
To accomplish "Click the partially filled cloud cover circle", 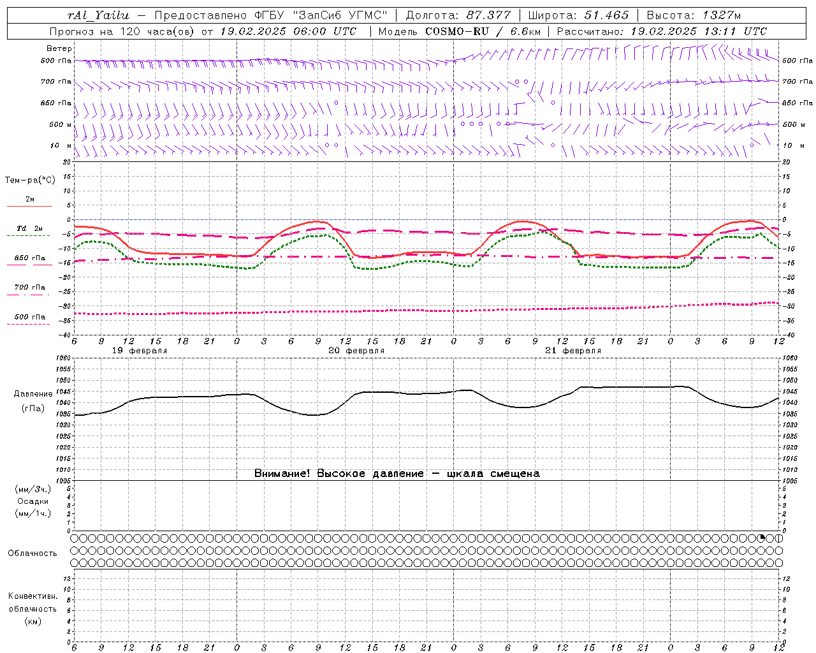I will (x=761, y=538).
